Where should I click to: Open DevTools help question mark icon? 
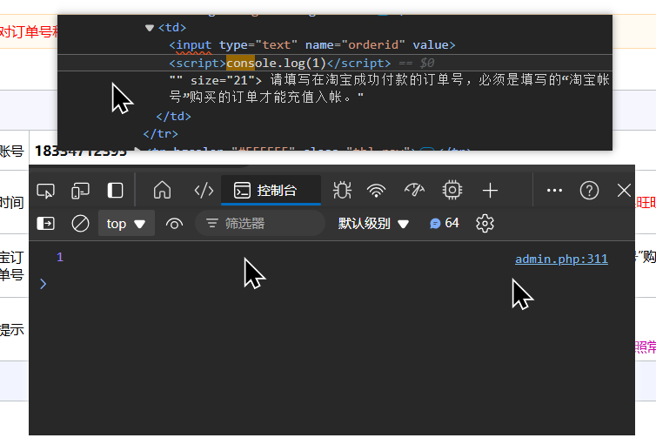coord(589,191)
